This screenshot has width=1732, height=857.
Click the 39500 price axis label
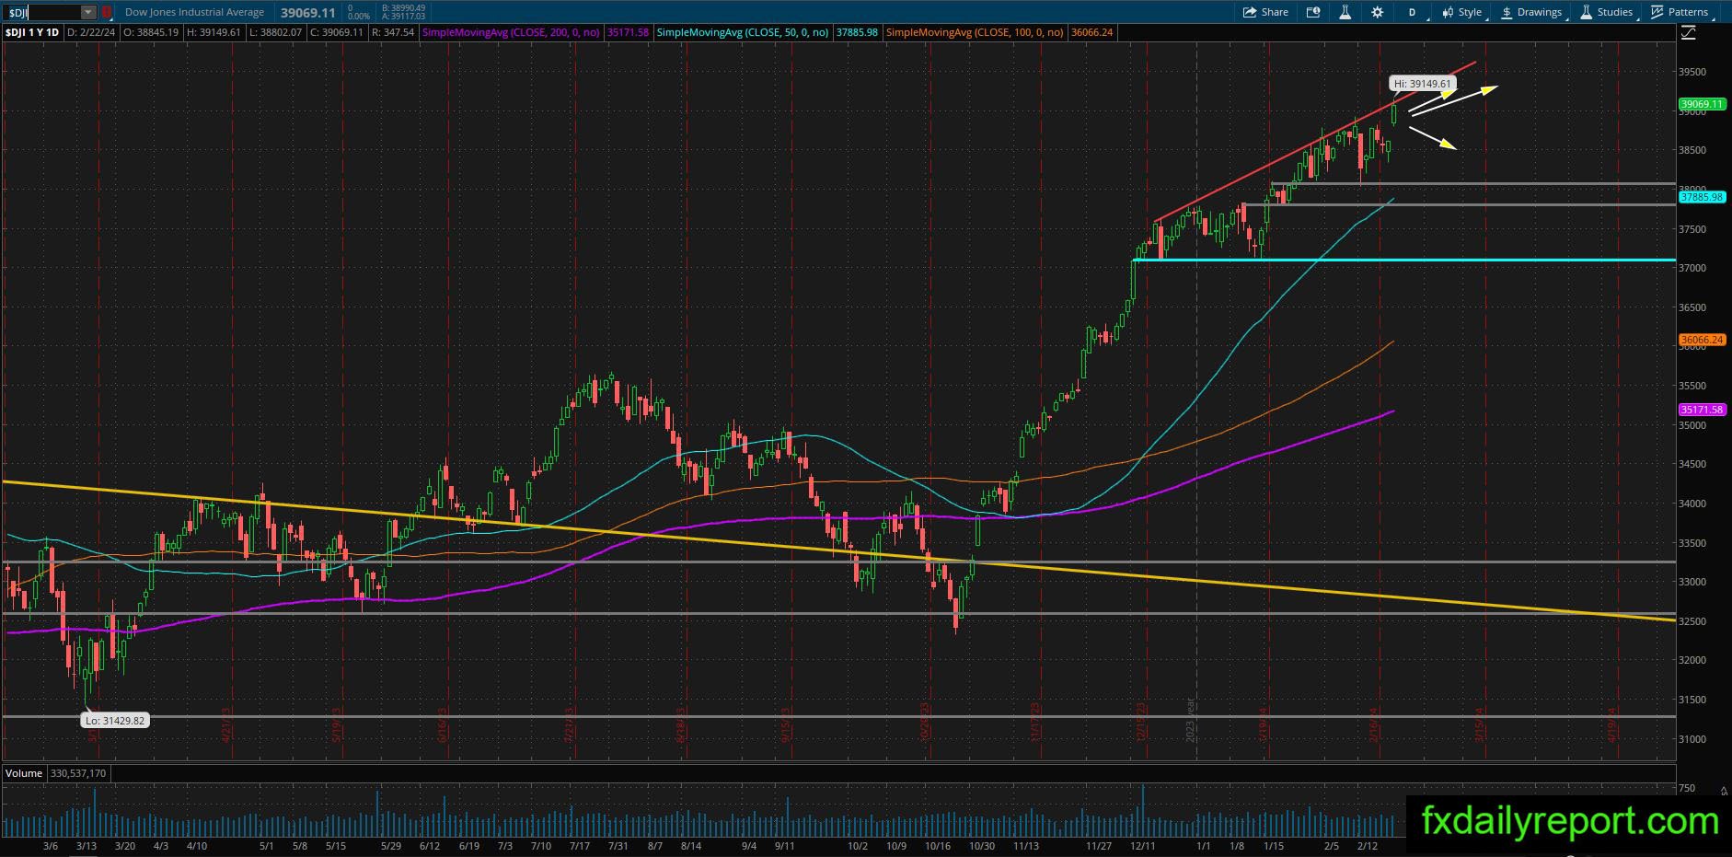[1693, 72]
